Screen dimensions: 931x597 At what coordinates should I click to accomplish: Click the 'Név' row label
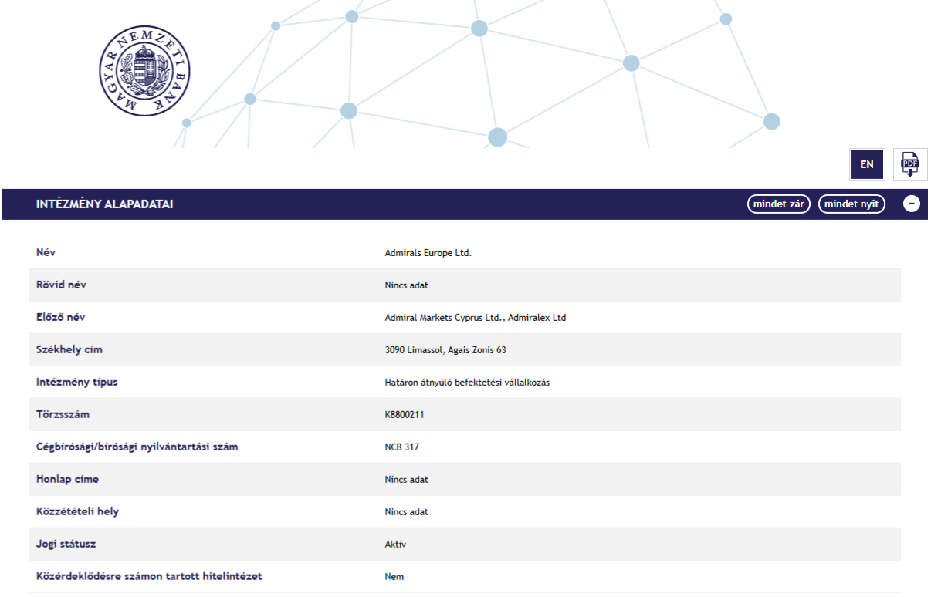[x=46, y=253]
